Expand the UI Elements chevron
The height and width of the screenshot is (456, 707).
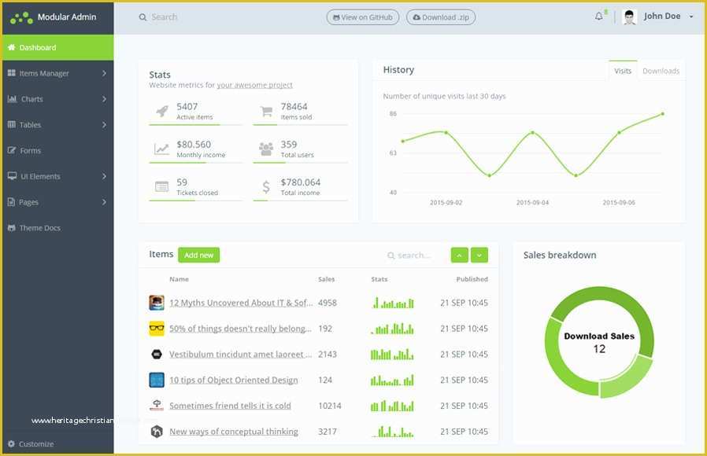[x=104, y=176]
